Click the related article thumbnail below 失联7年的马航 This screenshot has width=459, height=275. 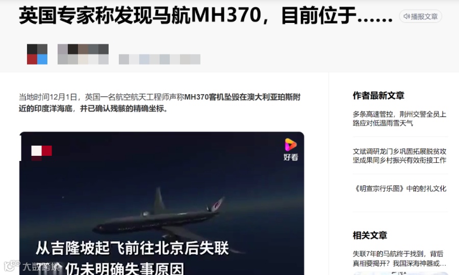coord(400,273)
